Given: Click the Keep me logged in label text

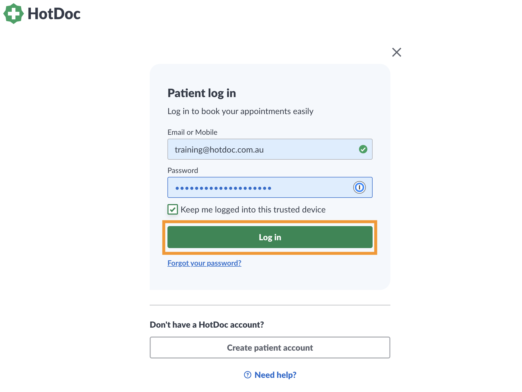Looking at the screenshot, I should 253,210.
